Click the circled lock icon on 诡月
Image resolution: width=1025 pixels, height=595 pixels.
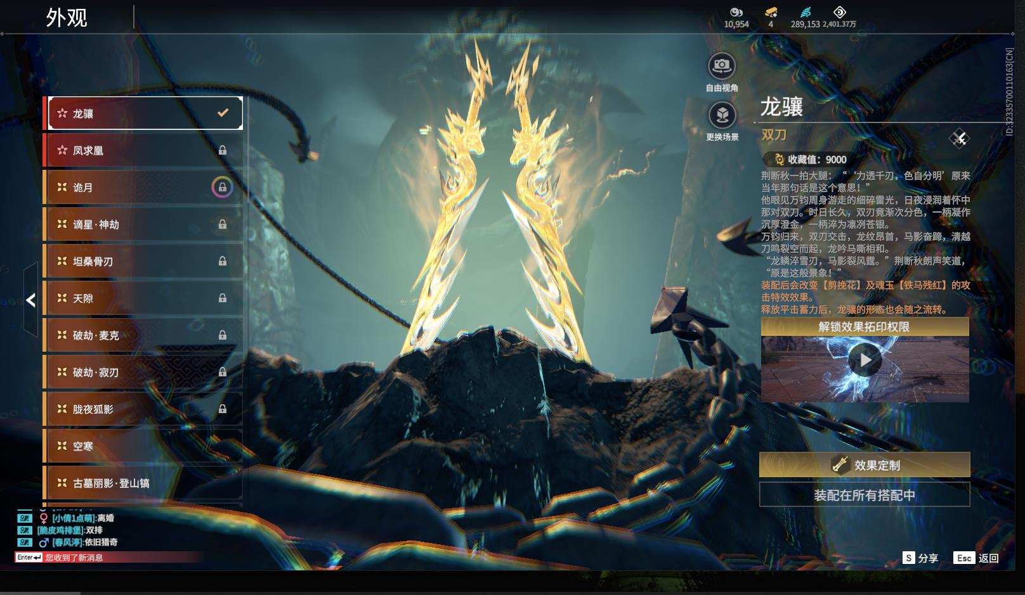(222, 187)
